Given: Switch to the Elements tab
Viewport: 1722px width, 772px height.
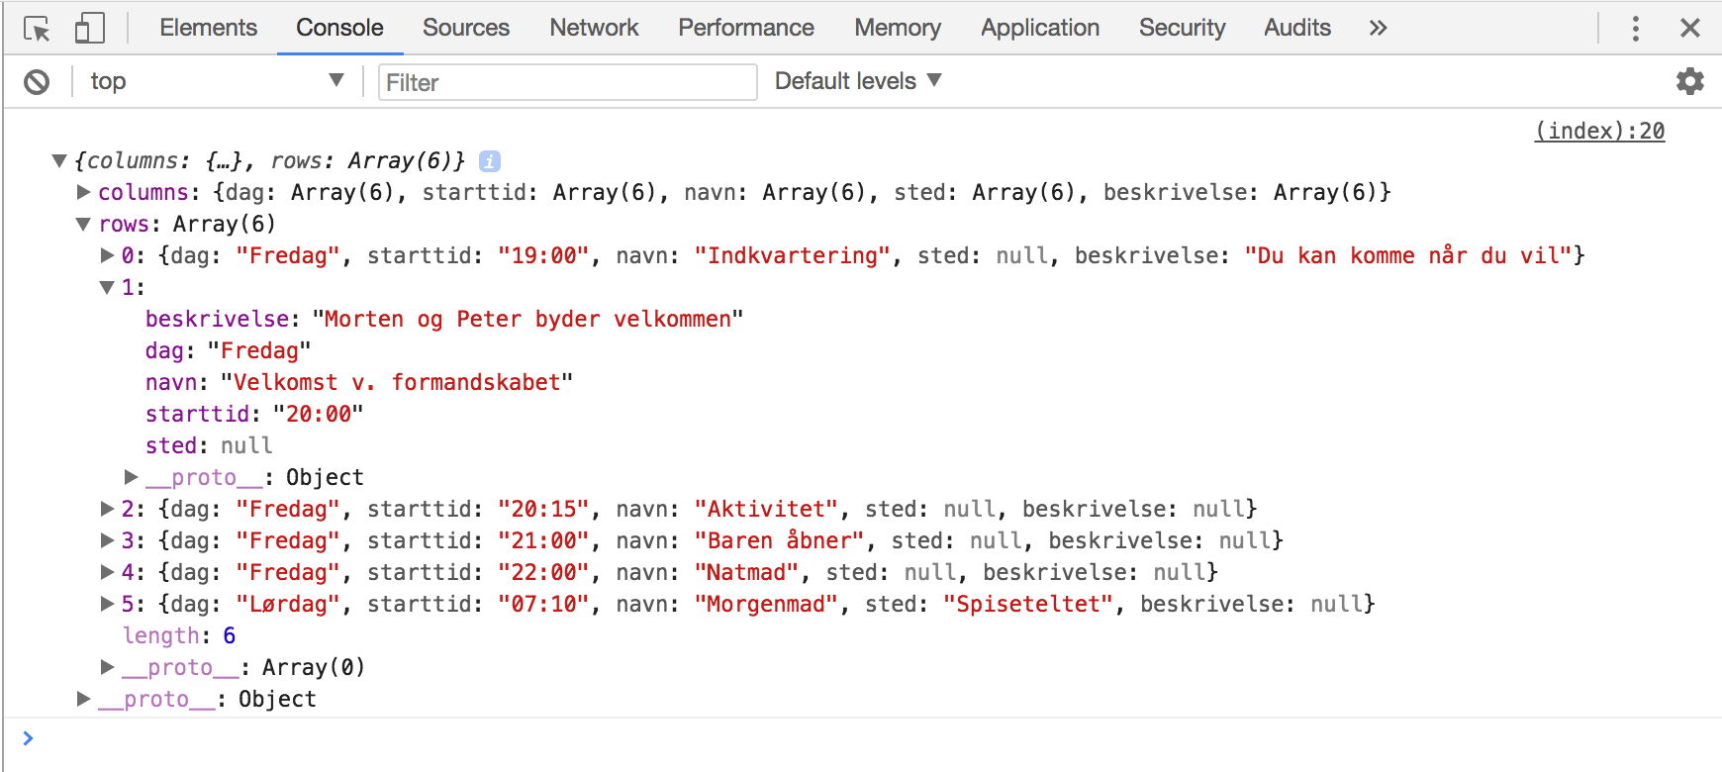Looking at the screenshot, I should 208,28.
